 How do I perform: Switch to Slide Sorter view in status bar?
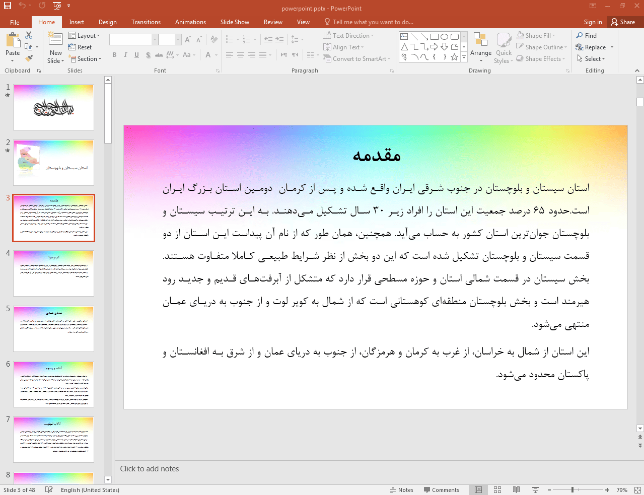coord(497,490)
